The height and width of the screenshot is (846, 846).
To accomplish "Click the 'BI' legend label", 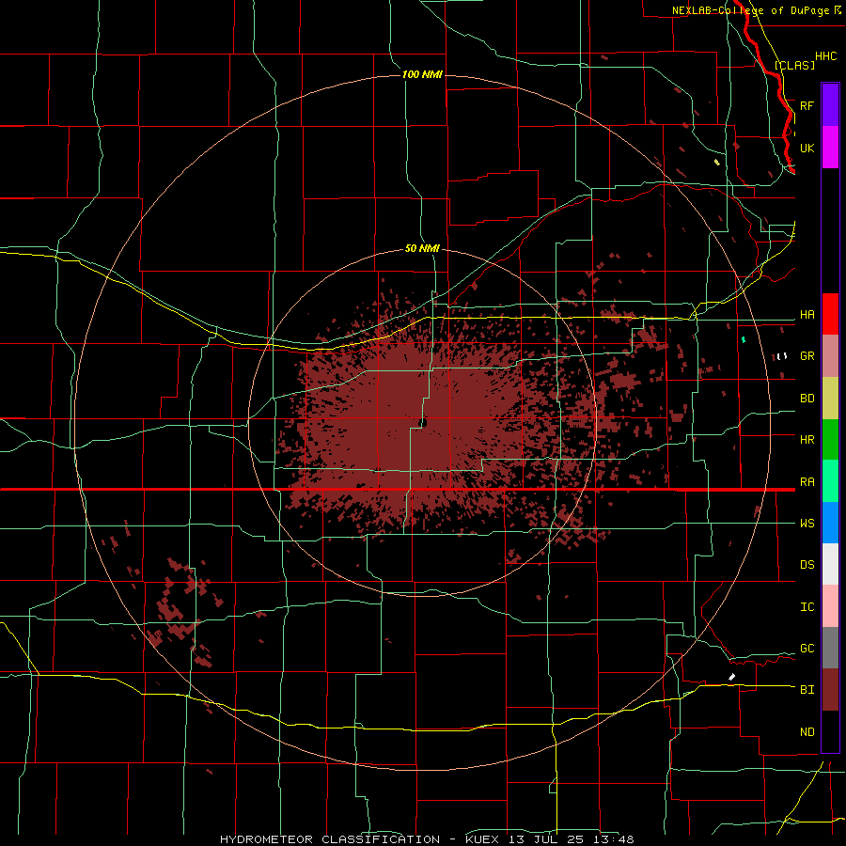I will (x=807, y=690).
